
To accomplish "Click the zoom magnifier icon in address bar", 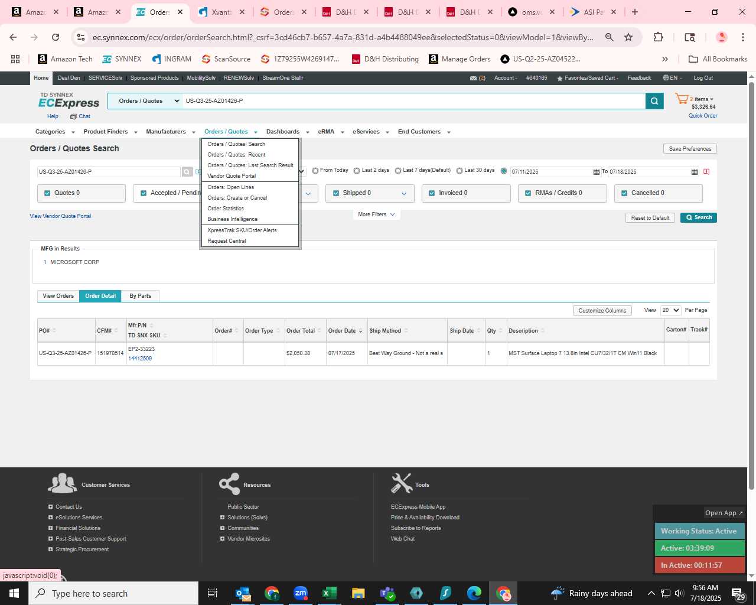I will pos(609,37).
